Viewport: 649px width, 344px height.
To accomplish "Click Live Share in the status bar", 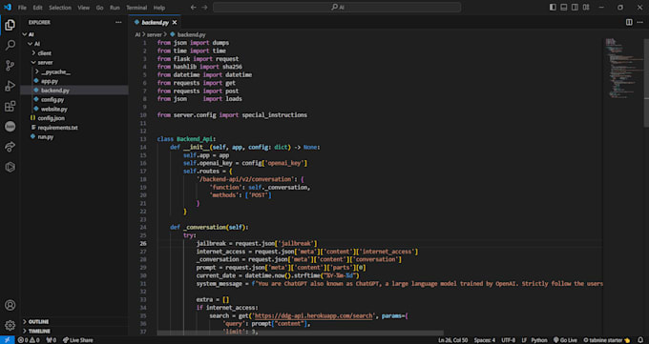I will 78,340.
